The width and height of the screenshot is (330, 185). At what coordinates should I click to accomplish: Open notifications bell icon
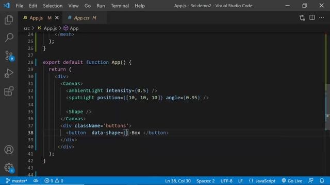click(x=322, y=180)
